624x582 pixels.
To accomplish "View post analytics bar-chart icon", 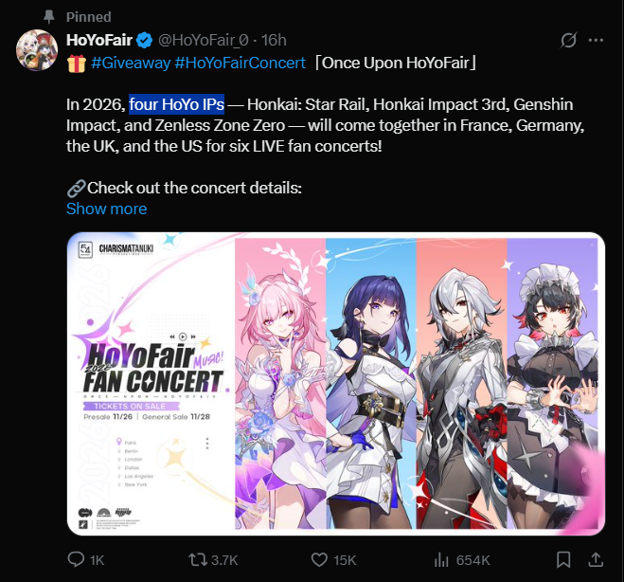I will [x=441, y=559].
